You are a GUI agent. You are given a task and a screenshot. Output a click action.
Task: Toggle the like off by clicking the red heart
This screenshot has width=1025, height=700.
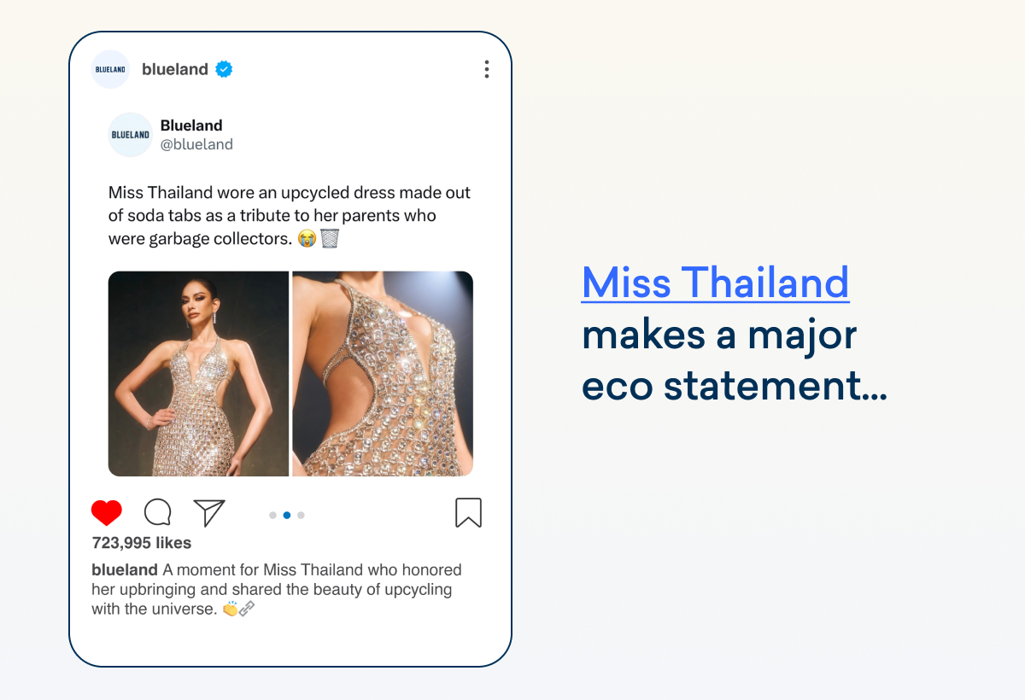click(106, 511)
